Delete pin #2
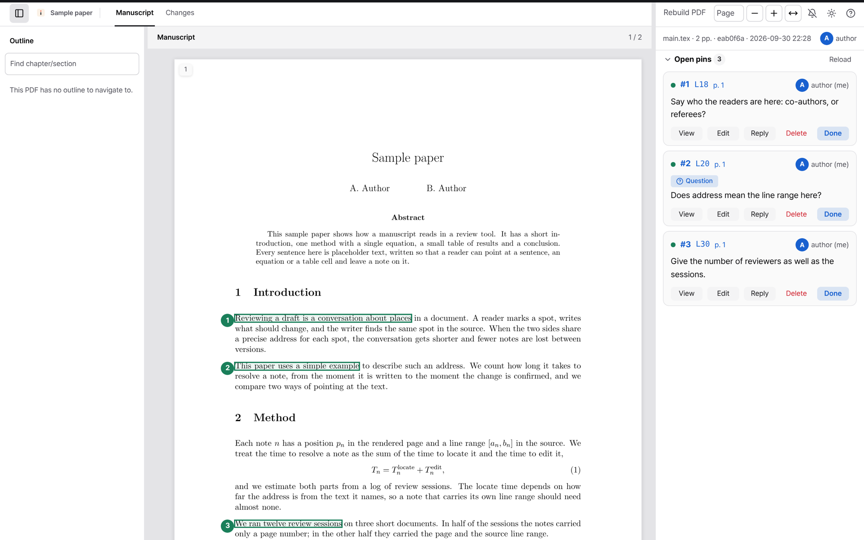 (796, 214)
